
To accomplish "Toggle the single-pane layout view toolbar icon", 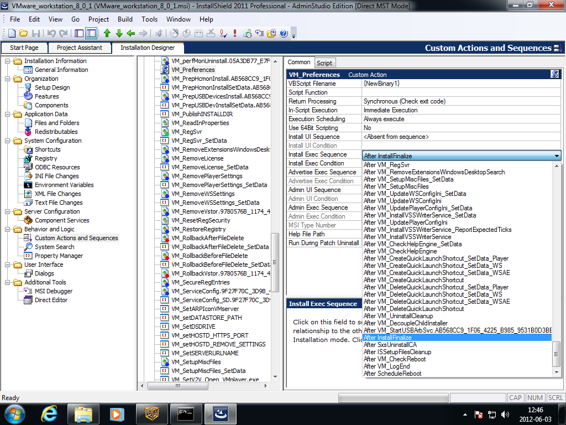I will pos(79,33).
